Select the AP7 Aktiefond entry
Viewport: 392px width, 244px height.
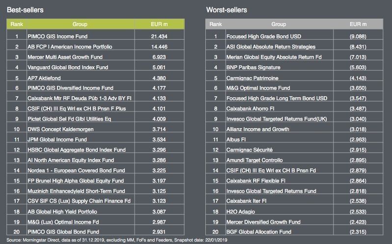[x=44, y=78]
